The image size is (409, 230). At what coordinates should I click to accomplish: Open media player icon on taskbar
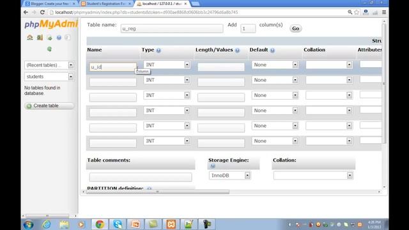(81, 224)
